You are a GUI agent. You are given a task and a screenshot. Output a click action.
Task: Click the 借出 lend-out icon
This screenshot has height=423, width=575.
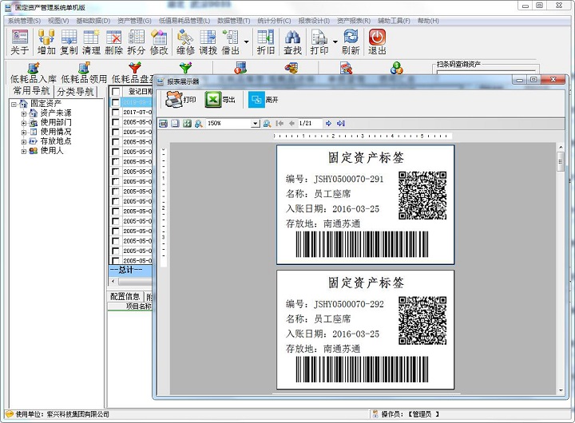[x=231, y=42]
